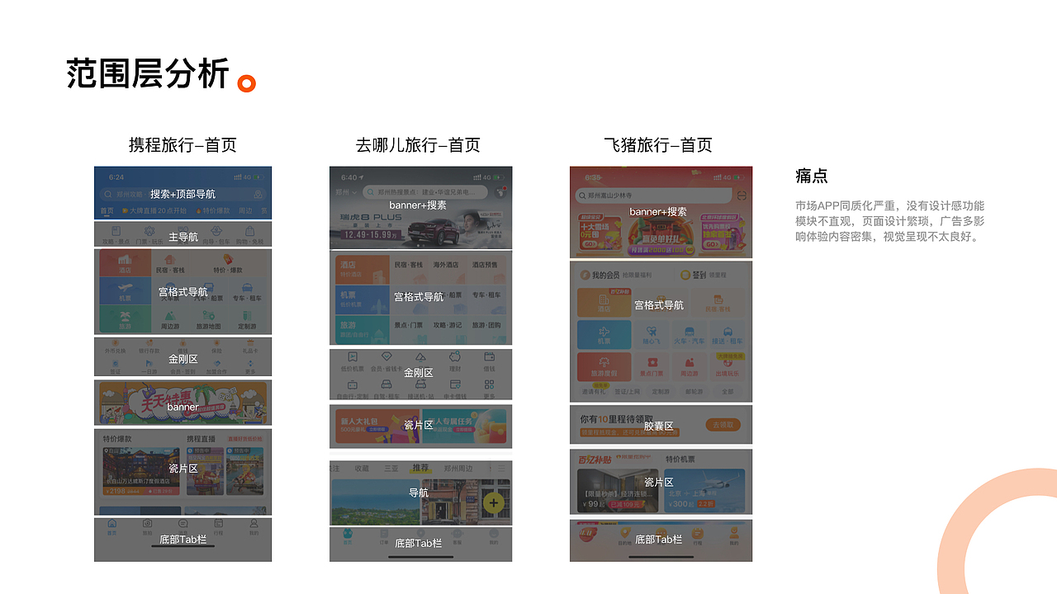Click Ctrip 携程直播 section heading
Image resolution: width=1057 pixels, height=594 pixels.
pos(201,439)
